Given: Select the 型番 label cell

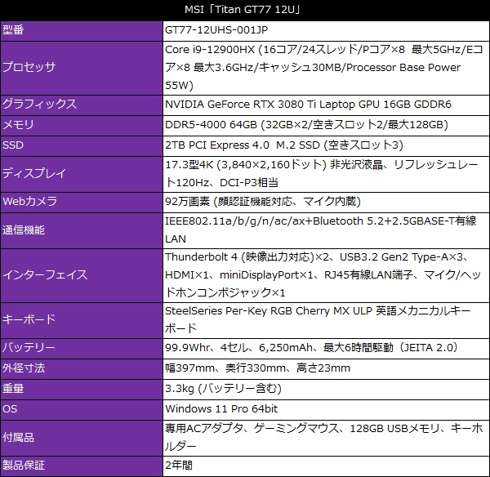Looking at the screenshot, I should click(82, 31).
